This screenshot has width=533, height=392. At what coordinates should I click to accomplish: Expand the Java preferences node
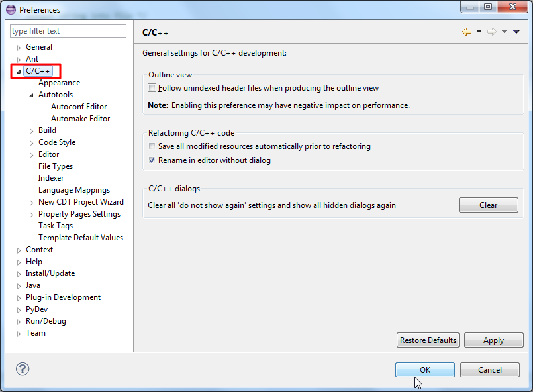[x=19, y=286]
